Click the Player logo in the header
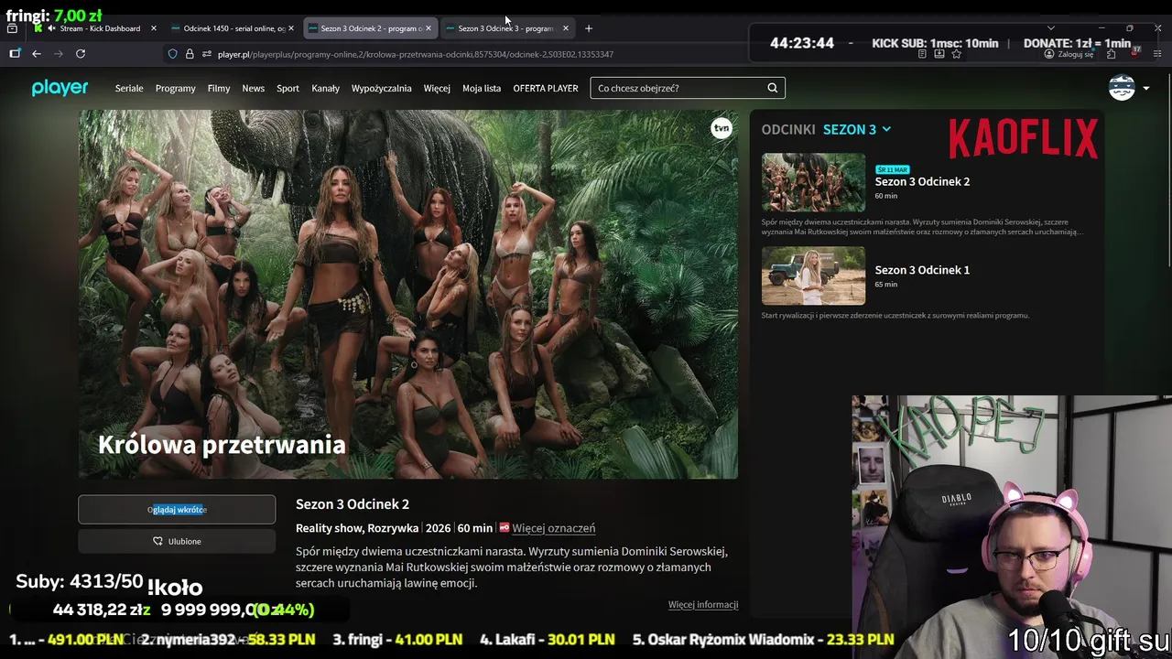The width and height of the screenshot is (1172, 659). (x=60, y=88)
